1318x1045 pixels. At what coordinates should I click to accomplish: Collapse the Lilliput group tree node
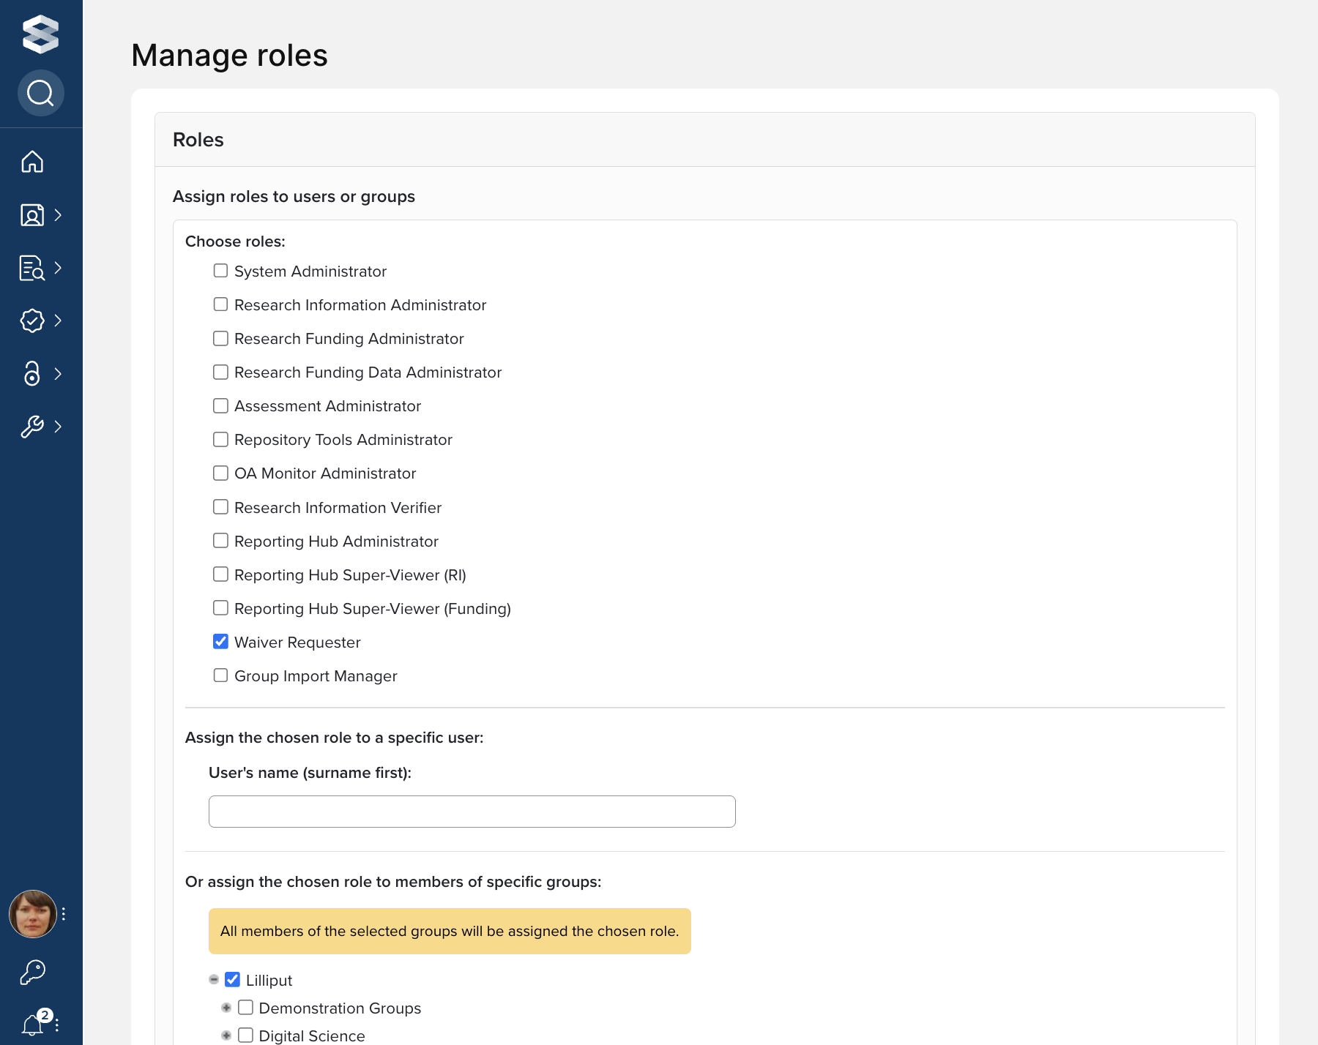pyautogui.click(x=214, y=980)
